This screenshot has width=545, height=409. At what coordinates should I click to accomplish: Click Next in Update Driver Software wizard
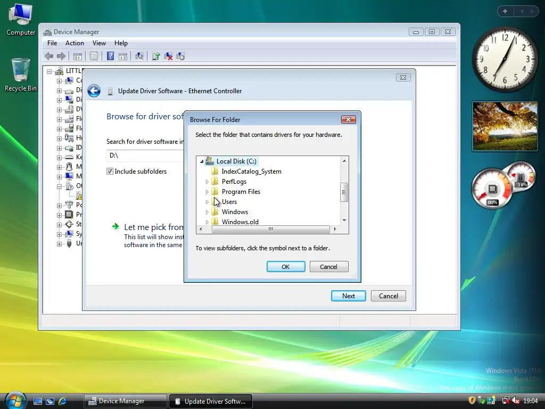[348, 296]
